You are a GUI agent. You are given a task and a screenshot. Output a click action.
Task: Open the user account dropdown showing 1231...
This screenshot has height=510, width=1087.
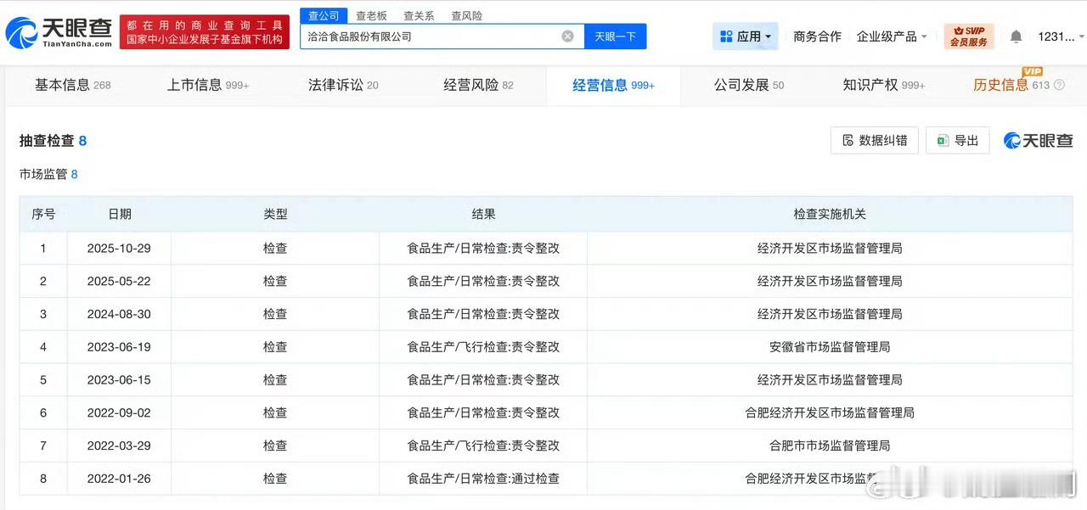click(x=1057, y=36)
